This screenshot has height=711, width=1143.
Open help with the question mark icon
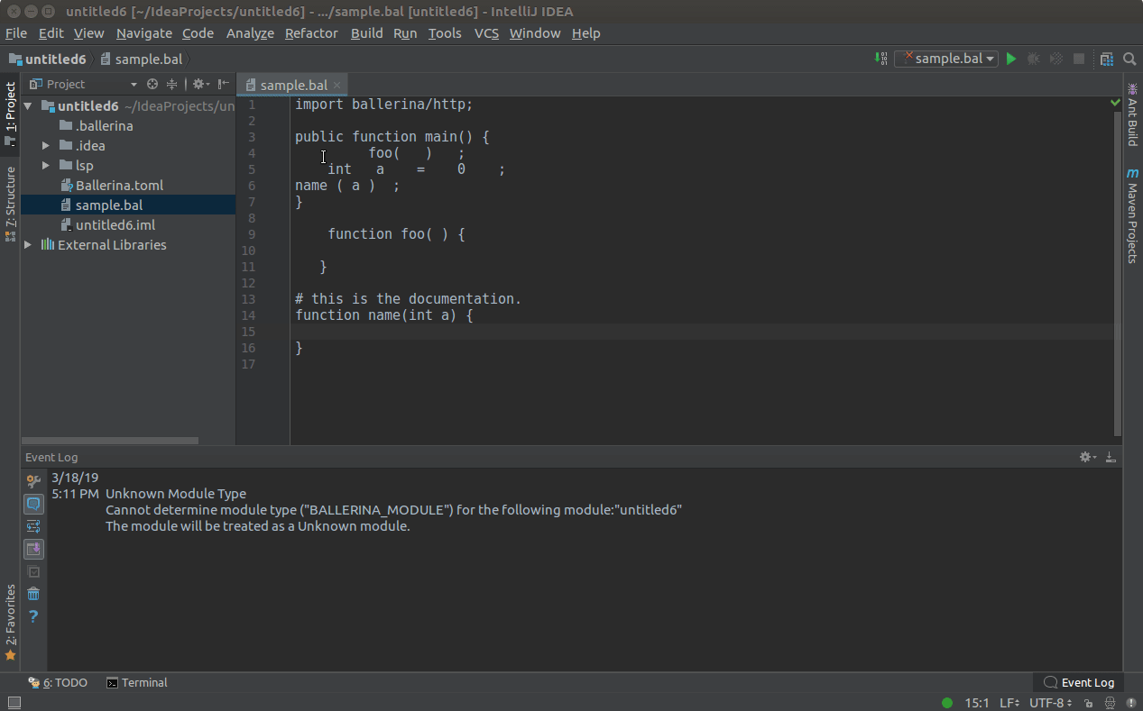pyautogui.click(x=33, y=616)
